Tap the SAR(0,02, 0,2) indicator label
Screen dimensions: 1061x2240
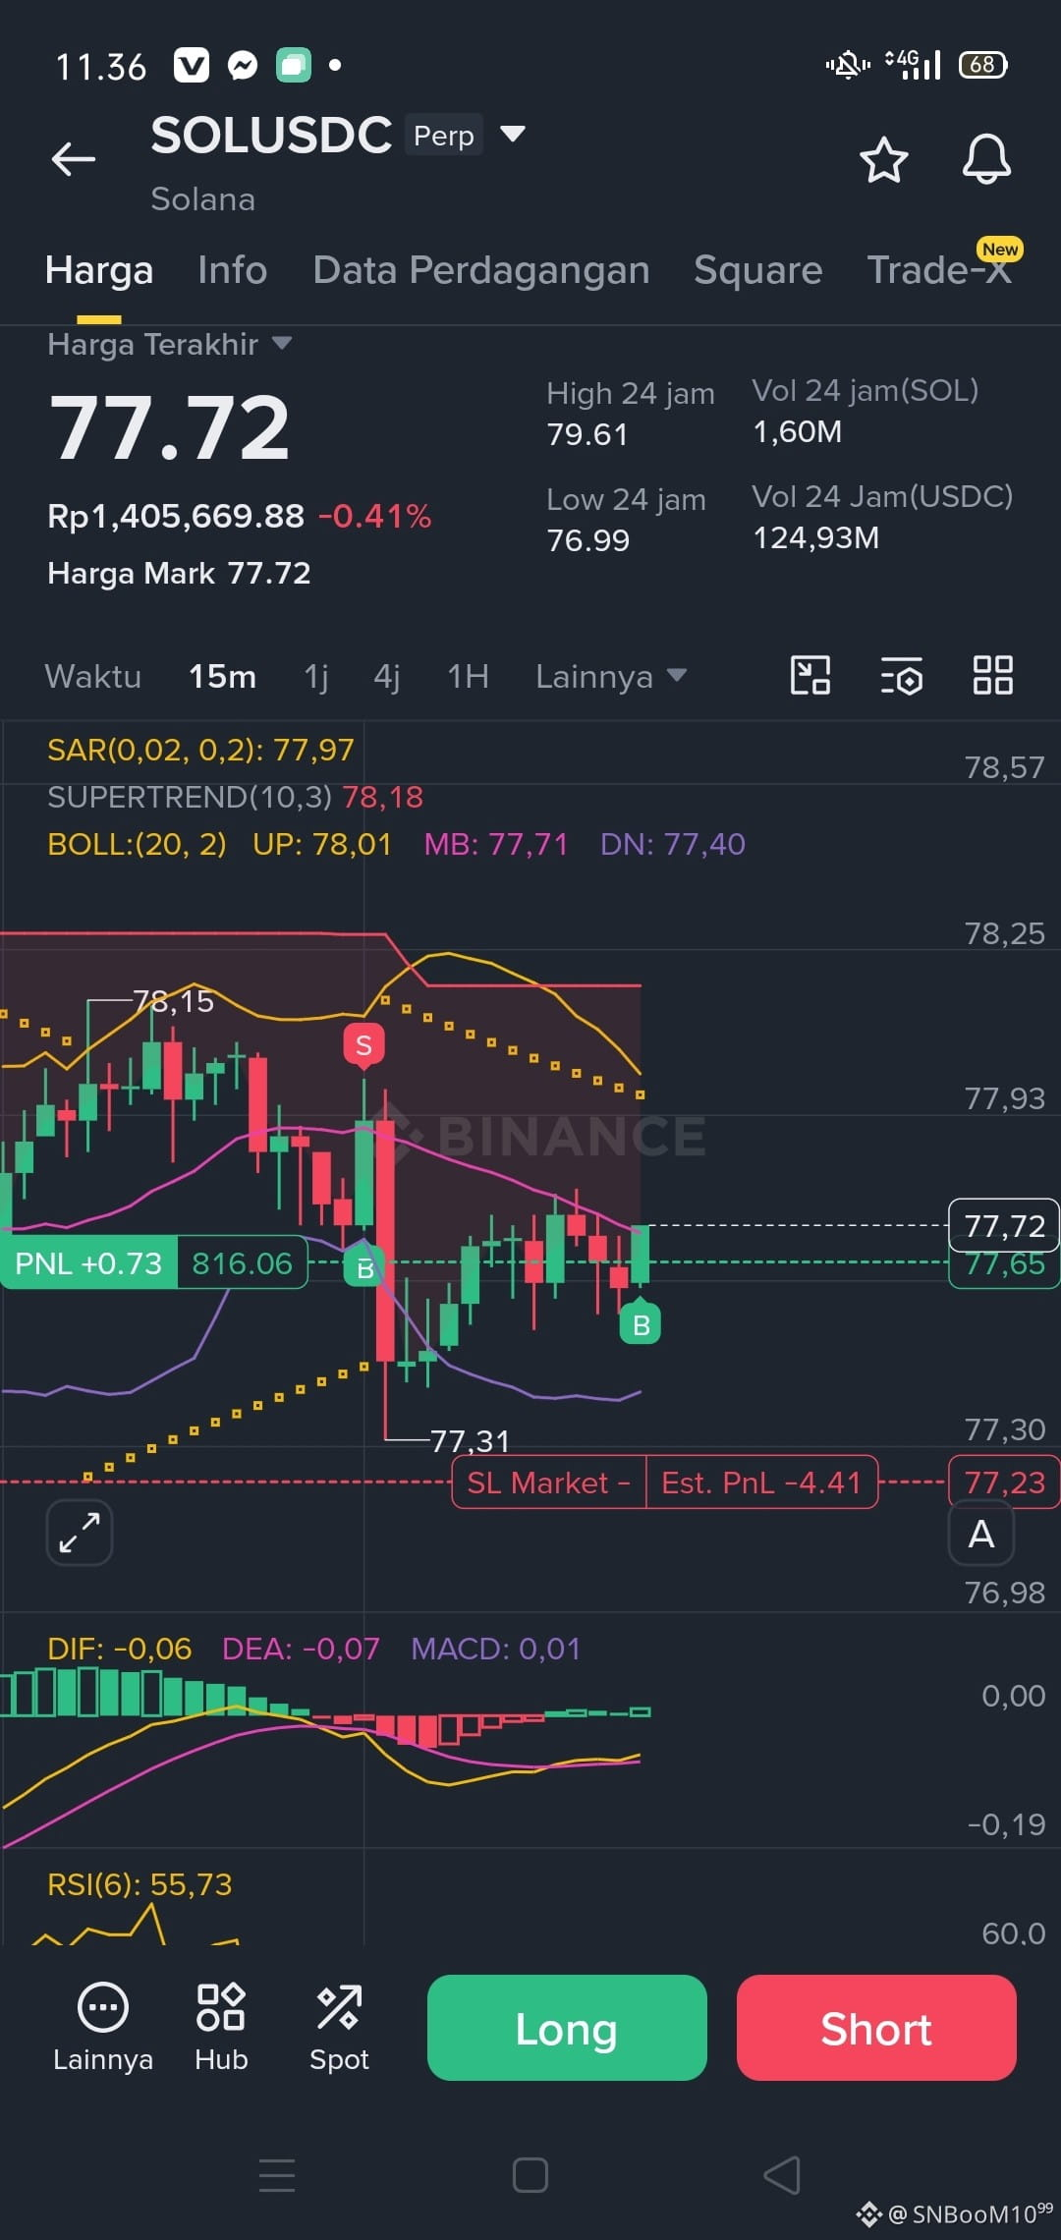200,750
